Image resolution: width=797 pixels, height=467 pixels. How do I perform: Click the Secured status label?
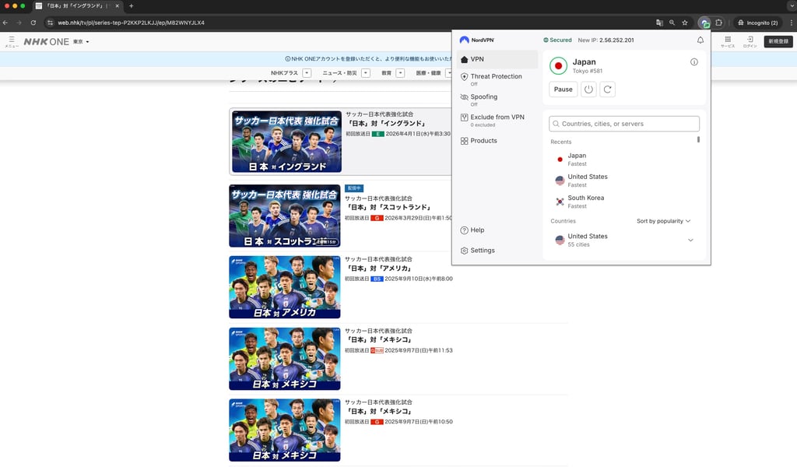pyautogui.click(x=557, y=40)
